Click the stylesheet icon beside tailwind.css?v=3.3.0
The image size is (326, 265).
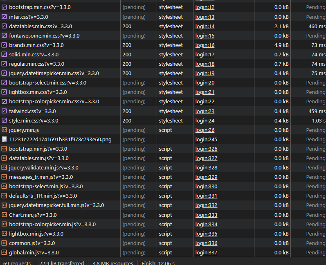click(x=4, y=111)
